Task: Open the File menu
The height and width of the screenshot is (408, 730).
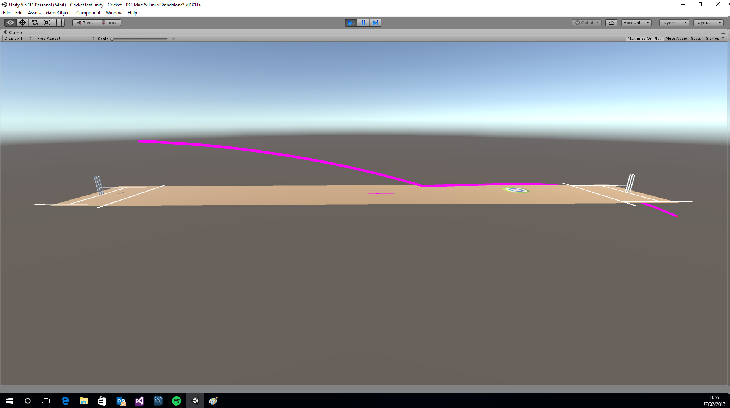Action: pyautogui.click(x=6, y=13)
